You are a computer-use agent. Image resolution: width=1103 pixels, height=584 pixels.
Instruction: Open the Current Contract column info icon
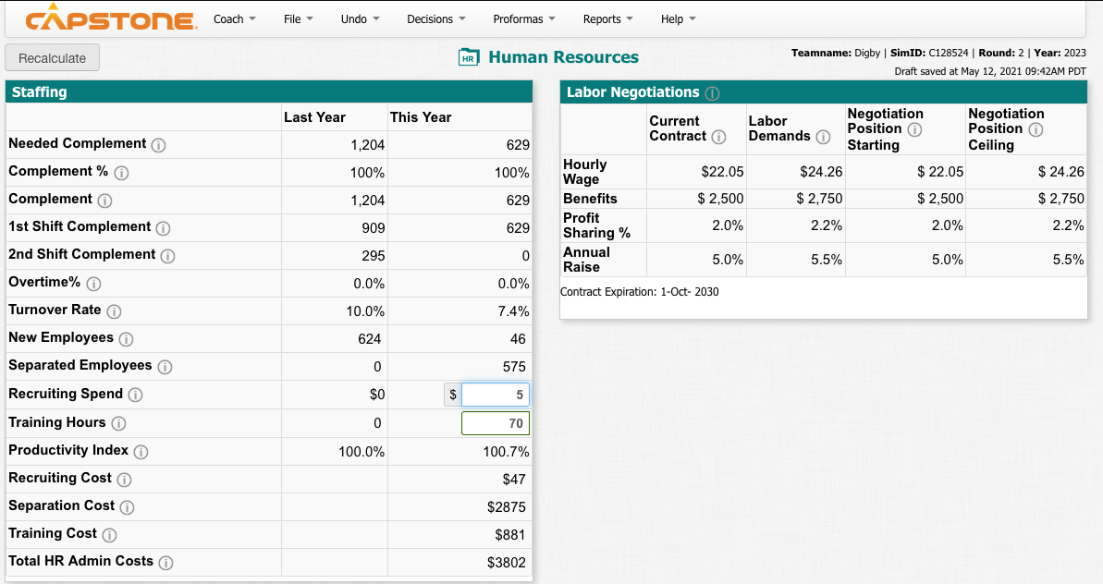(x=719, y=137)
